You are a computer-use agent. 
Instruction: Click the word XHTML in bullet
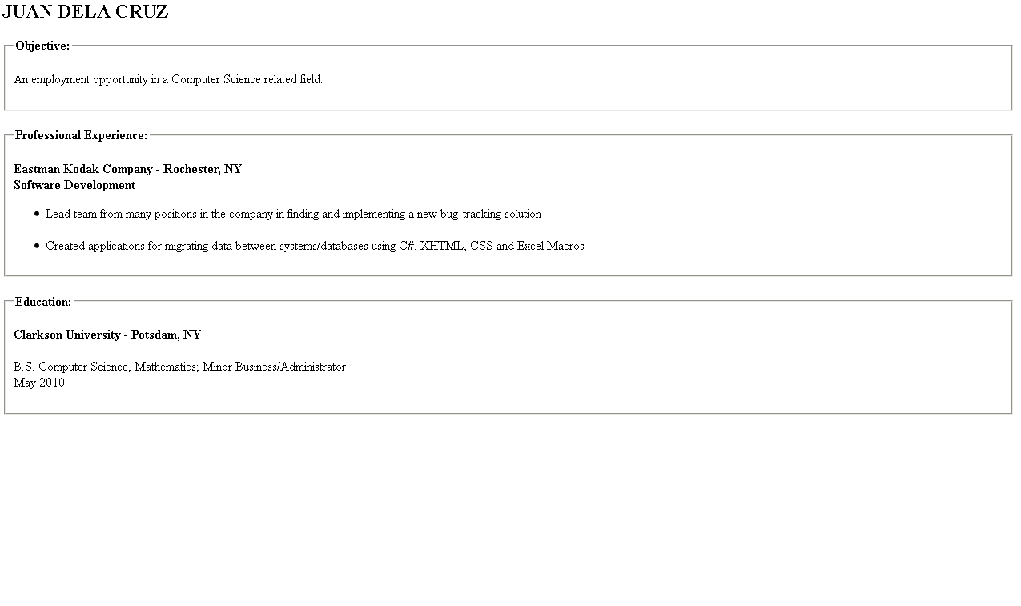tap(443, 246)
